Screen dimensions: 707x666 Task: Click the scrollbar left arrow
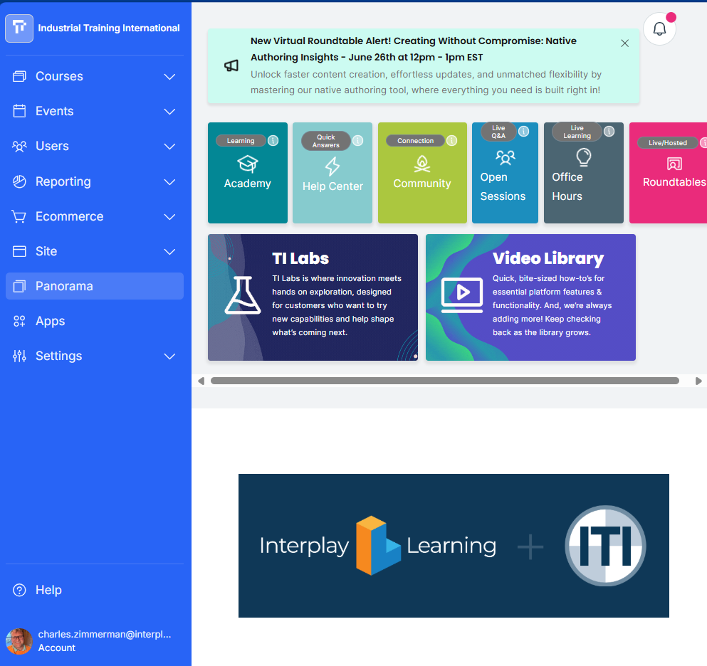click(201, 381)
